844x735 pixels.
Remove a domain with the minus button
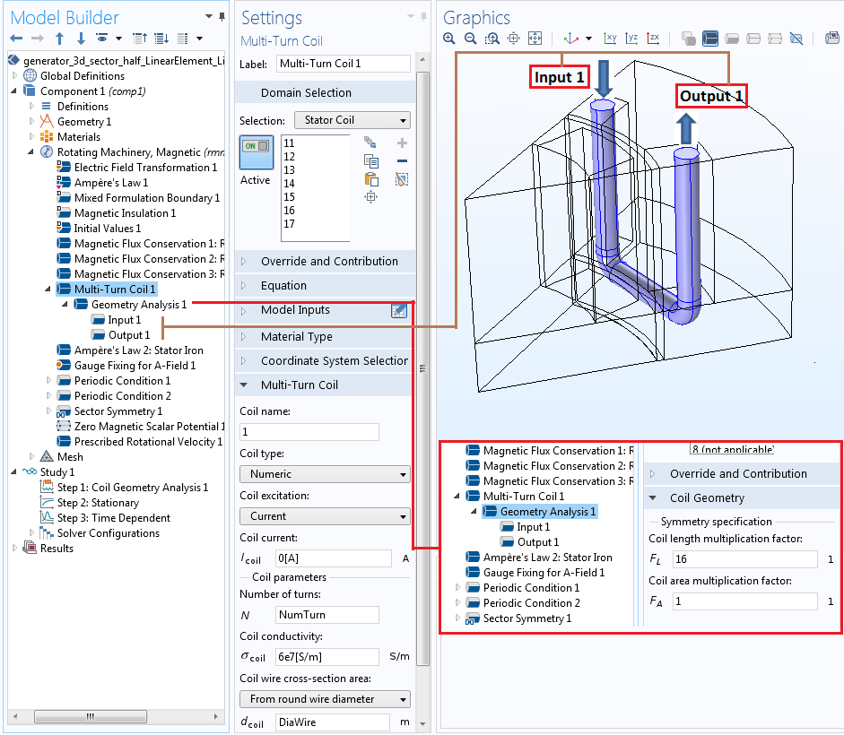(401, 160)
